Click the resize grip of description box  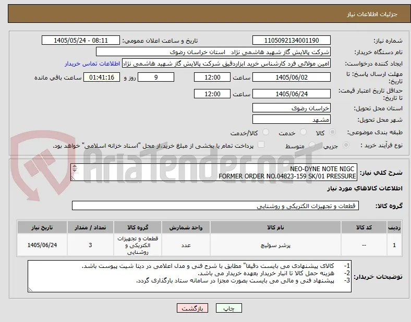[73, 178]
